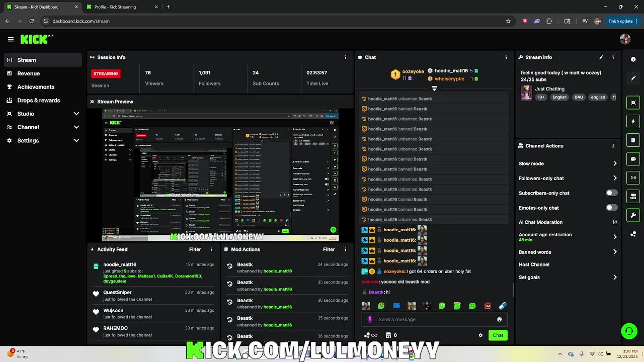644x362 pixels.
Task: Insert the red angry emote
Action: pos(488,306)
